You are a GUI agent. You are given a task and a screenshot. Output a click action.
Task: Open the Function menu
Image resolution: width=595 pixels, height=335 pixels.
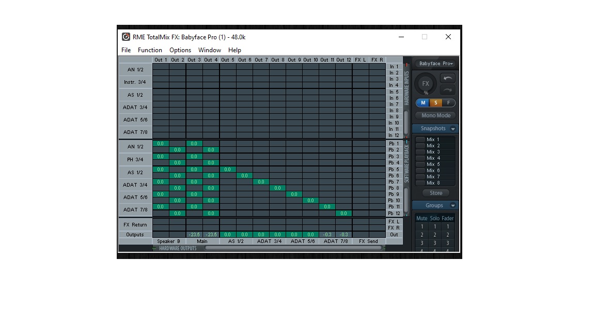tap(150, 50)
